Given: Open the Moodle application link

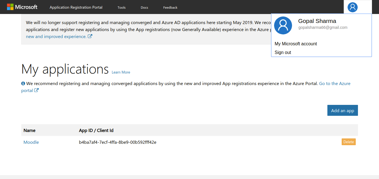Looking at the screenshot, I should pyautogui.click(x=31, y=142).
